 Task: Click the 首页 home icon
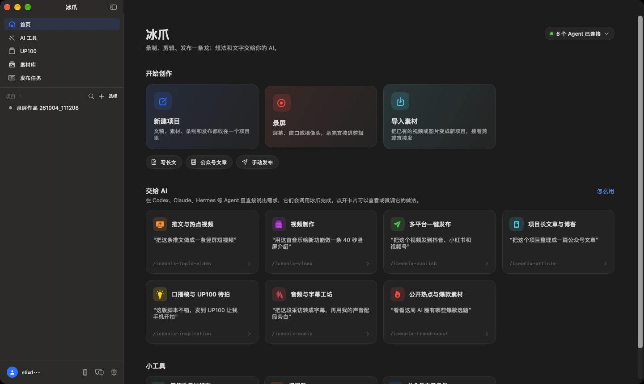[x=12, y=24]
